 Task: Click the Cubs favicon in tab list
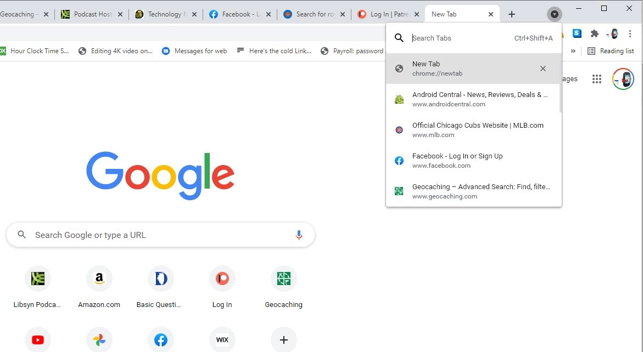399,130
